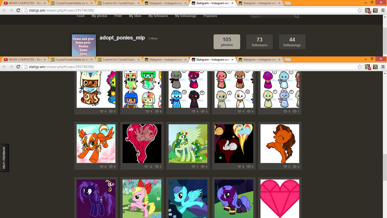Go back in the lower browser window
Viewport: 387px width, 218px height.
(x=4, y=67)
